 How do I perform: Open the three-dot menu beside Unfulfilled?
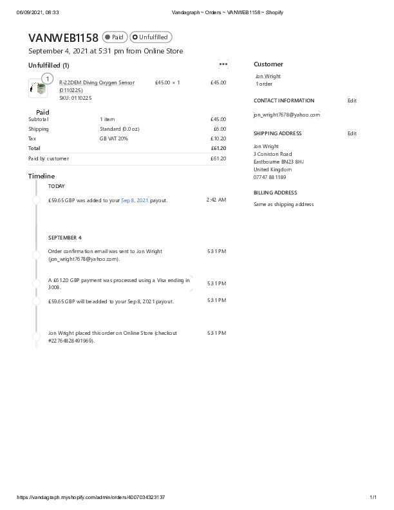[x=223, y=64]
